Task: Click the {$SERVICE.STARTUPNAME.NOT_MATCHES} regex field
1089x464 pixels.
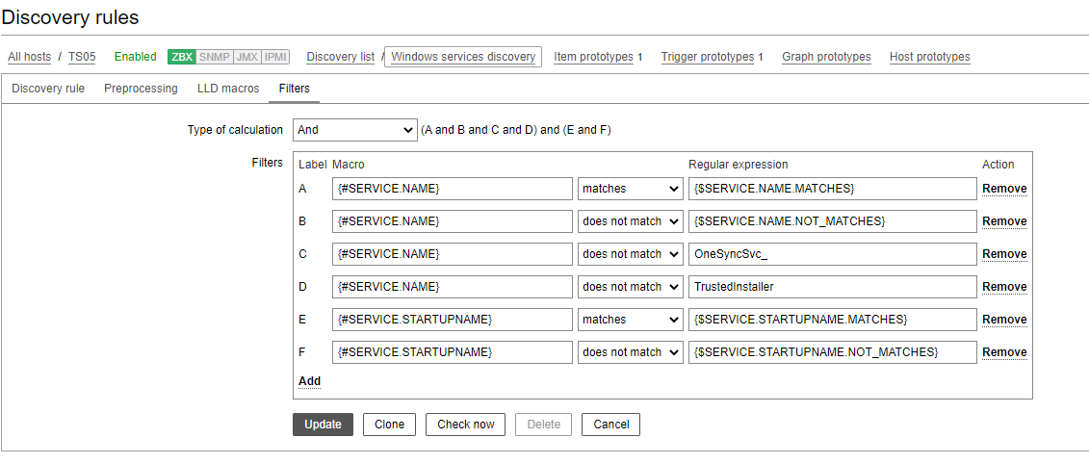Action: pos(833,352)
